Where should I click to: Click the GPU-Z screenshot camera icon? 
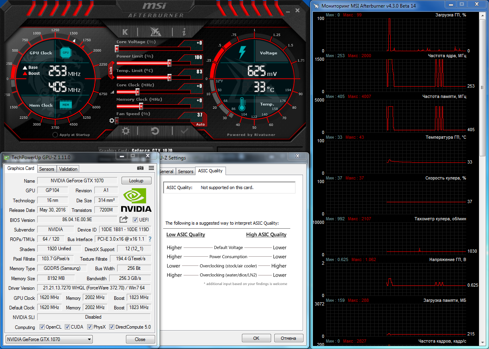click(140, 168)
